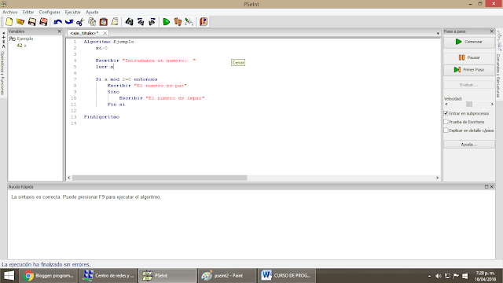Open the Ayuda menu
The height and width of the screenshot is (283, 503).
[92, 12]
